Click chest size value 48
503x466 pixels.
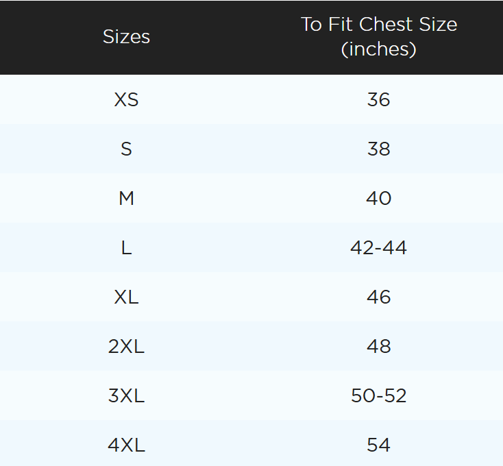(378, 347)
